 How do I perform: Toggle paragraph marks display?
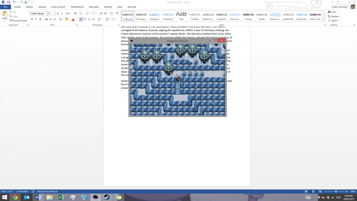click(x=117, y=13)
